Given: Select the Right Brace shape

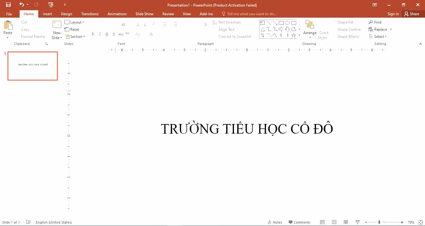Looking at the screenshot, I should click(287, 35).
